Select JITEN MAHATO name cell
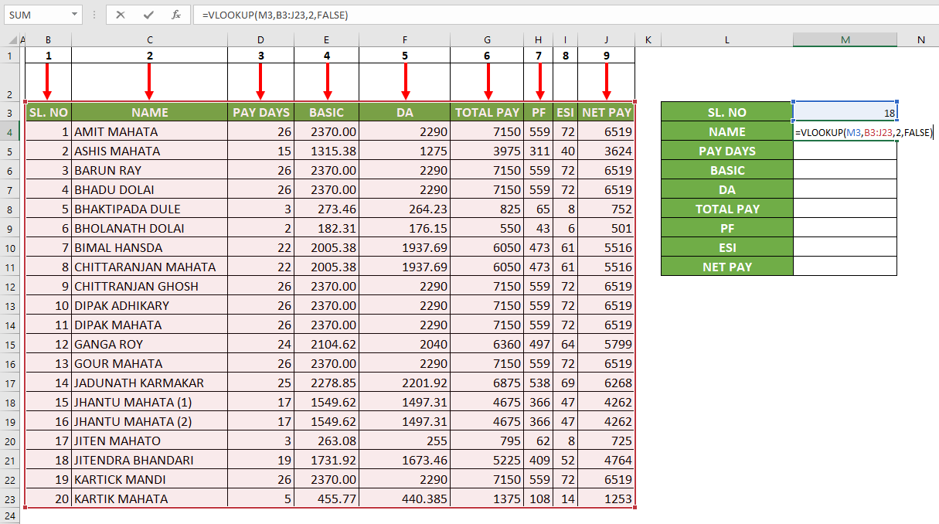Viewport: 939px width, 524px height. [149, 441]
